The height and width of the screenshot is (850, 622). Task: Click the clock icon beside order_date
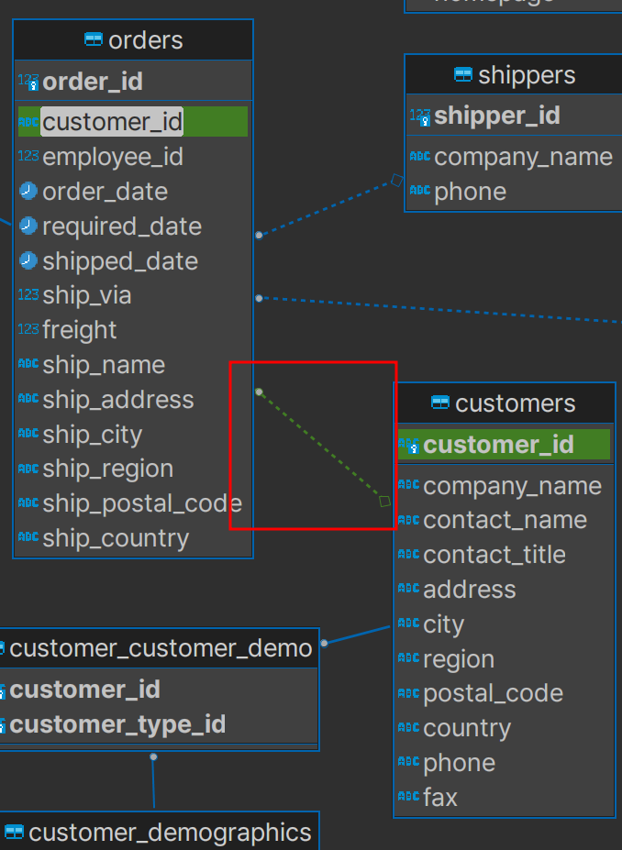tap(28, 191)
